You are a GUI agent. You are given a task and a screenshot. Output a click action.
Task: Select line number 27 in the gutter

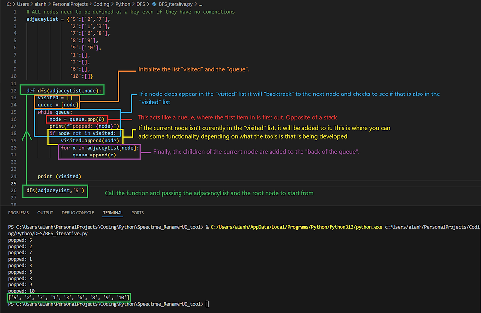pos(13,198)
